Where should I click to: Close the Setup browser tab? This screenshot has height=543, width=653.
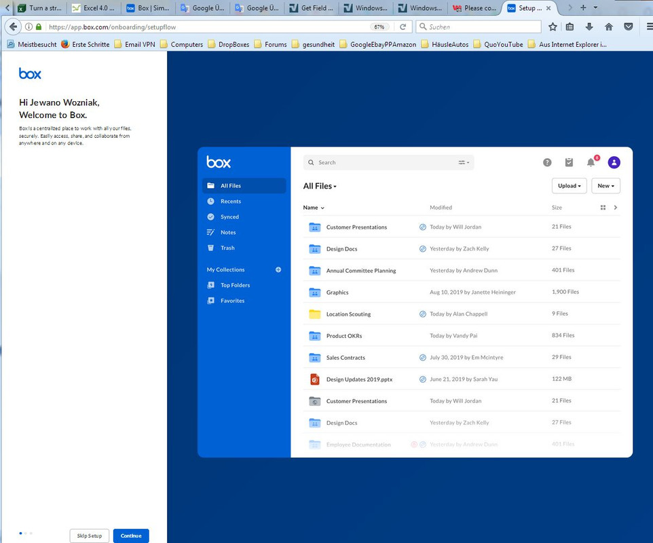click(548, 8)
